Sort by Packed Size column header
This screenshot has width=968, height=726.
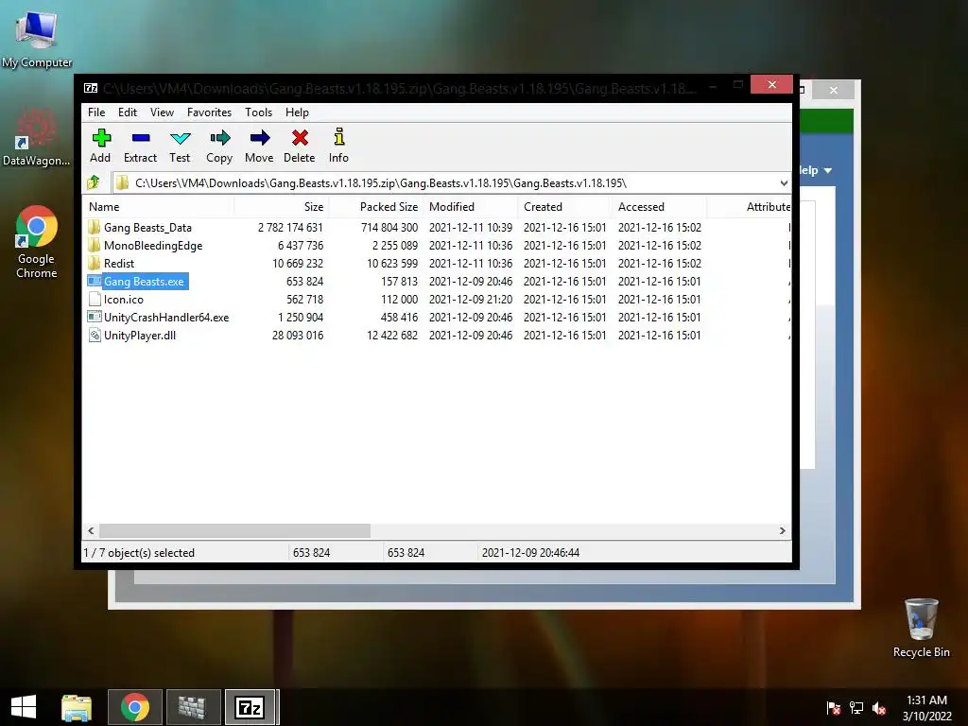pos(376,207)
